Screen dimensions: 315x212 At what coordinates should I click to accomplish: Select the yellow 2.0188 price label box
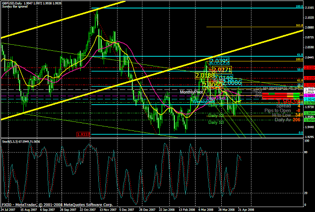205,76
